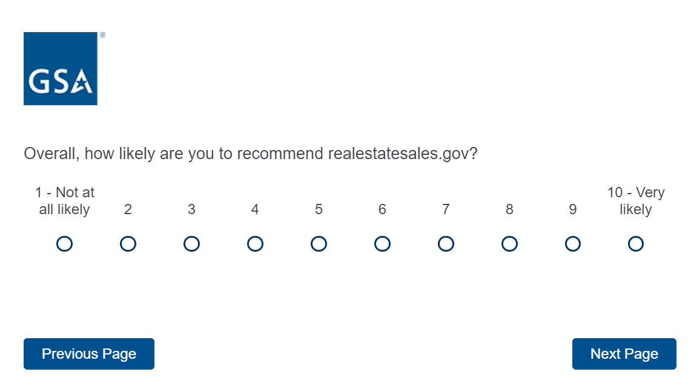Select the radio button for rating 7
The image size is (691, 392).
[x=446, y=244]
